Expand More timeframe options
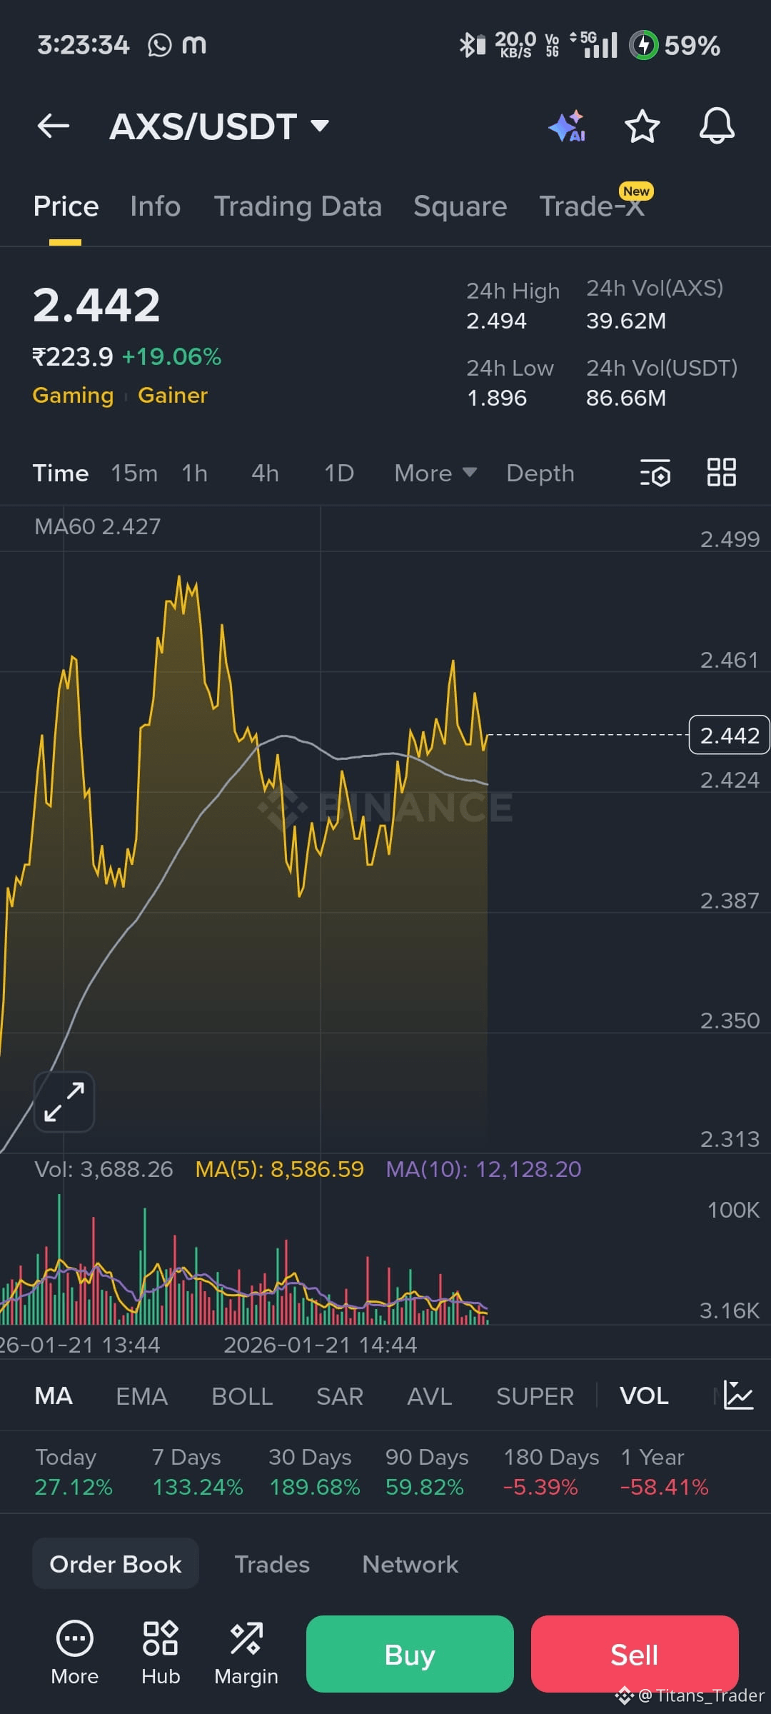This screenshot has width=771, height=1714. tap(435, 473)
